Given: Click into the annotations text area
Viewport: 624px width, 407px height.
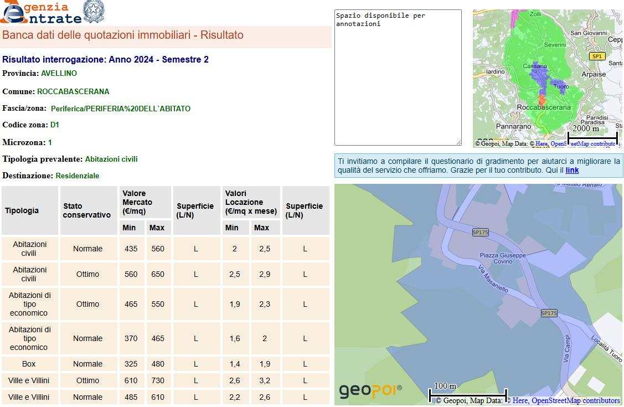Looking at the screenshot, I should point(398,78).
